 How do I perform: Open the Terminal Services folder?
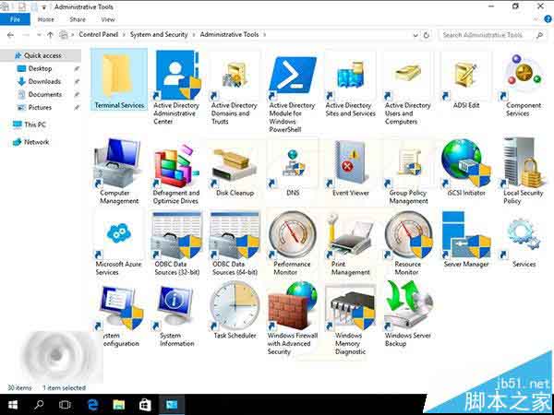(119, 79)
